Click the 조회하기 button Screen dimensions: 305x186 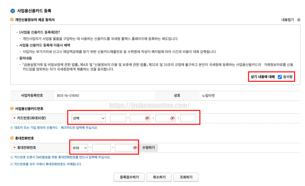[x=186, y=177]
